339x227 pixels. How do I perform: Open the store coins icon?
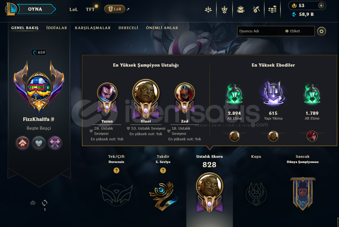[272, 9]
